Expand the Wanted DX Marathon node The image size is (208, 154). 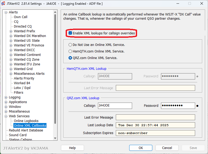(11, 36)
